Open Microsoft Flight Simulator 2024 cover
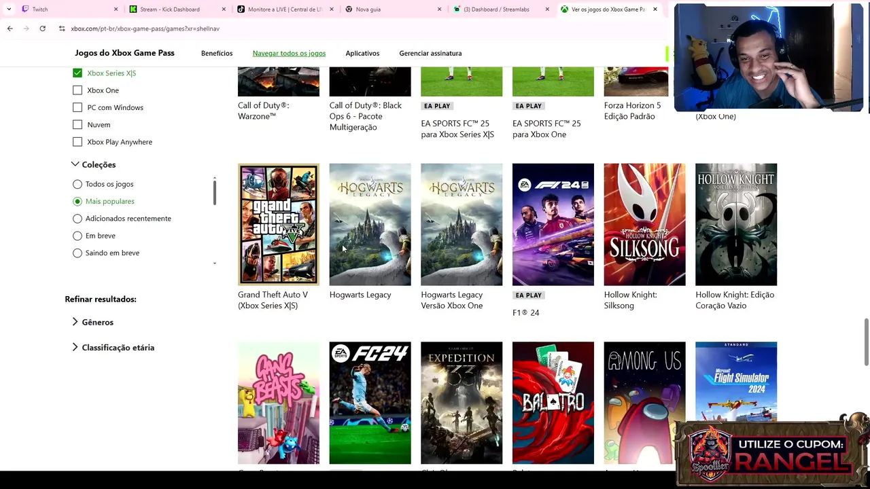Screen dimensions: 870x489 pyautogui.click(x=736, y=382)
